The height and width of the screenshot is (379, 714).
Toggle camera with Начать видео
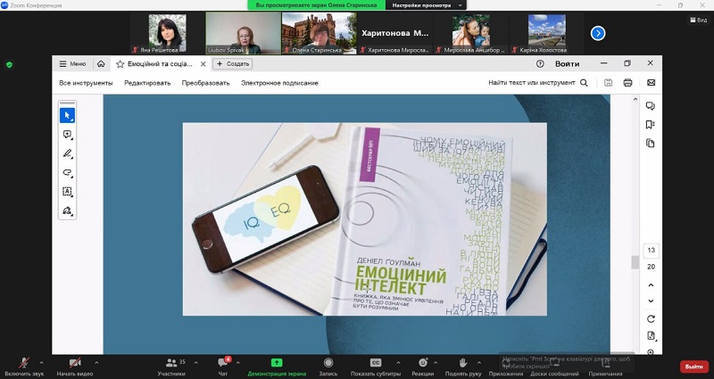coord(74,366)
